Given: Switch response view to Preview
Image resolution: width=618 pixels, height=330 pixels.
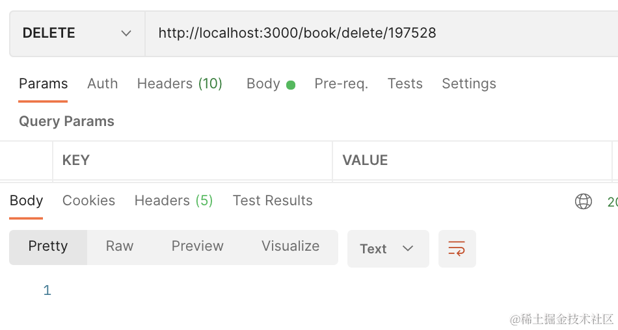Looking at the screenshot, I should tap(198, 246).
